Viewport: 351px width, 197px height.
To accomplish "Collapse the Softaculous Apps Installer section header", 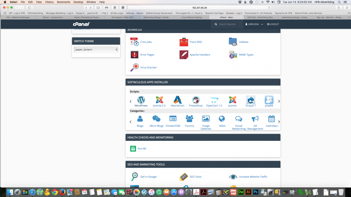I will pyautogui.click(x=203, y=82).
